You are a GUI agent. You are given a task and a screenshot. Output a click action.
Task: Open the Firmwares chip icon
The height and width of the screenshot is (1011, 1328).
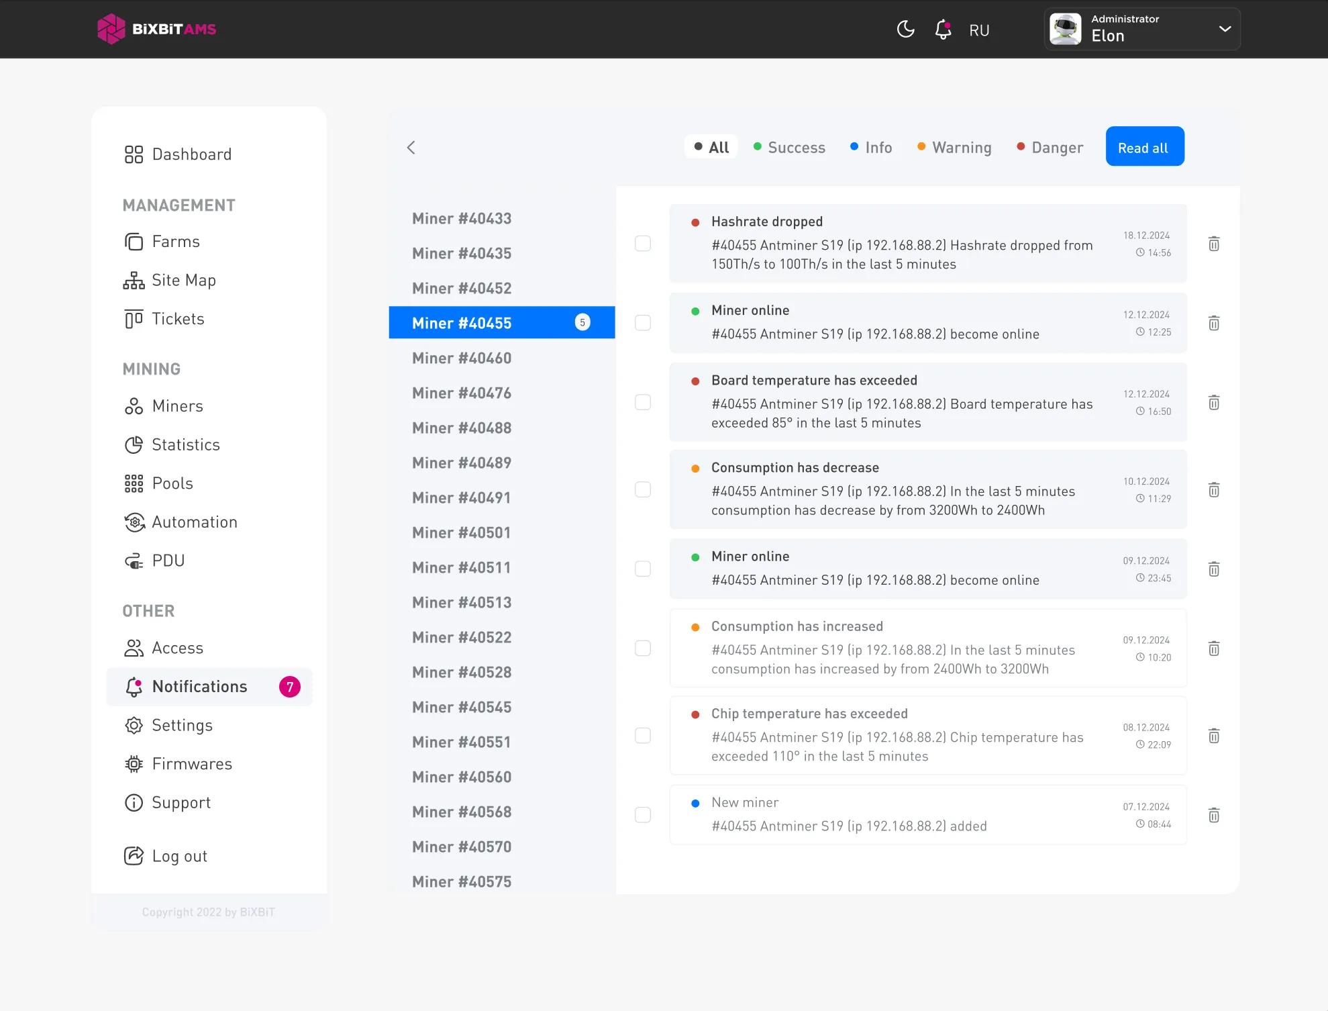(134, 764)
